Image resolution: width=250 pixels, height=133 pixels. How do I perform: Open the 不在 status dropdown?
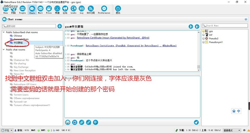(x=7, y=130)
